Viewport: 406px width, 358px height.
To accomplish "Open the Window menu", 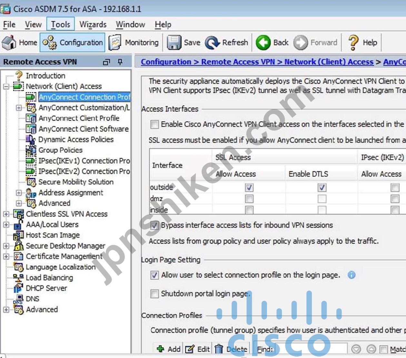I will pos(131,25).
